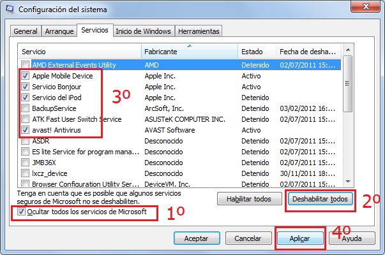This screenshot has height=255, width=385.
Task: Go to the Herramientas tab
Action: tap(199, 31)
